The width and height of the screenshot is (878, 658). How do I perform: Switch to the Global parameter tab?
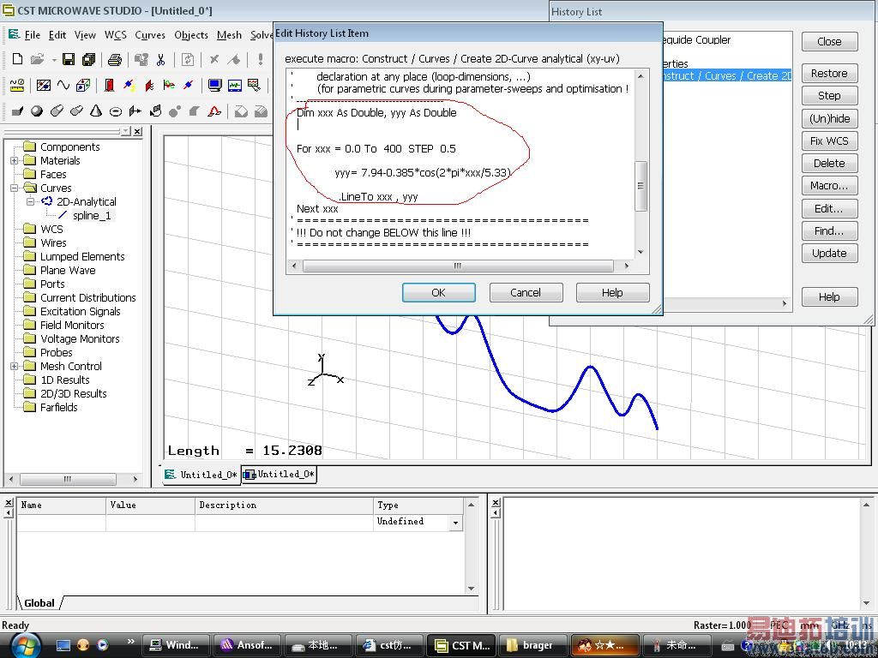tap(39, 602)
